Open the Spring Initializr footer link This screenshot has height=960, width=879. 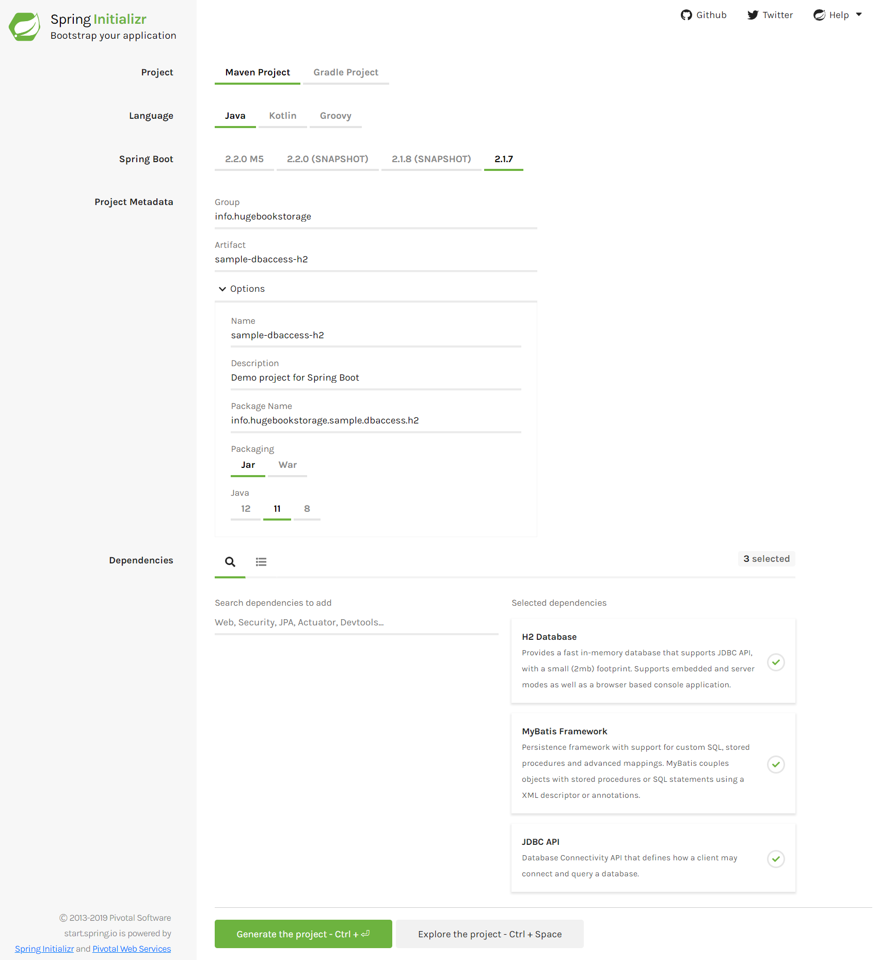pyautogui.click(x=44, y=949)
